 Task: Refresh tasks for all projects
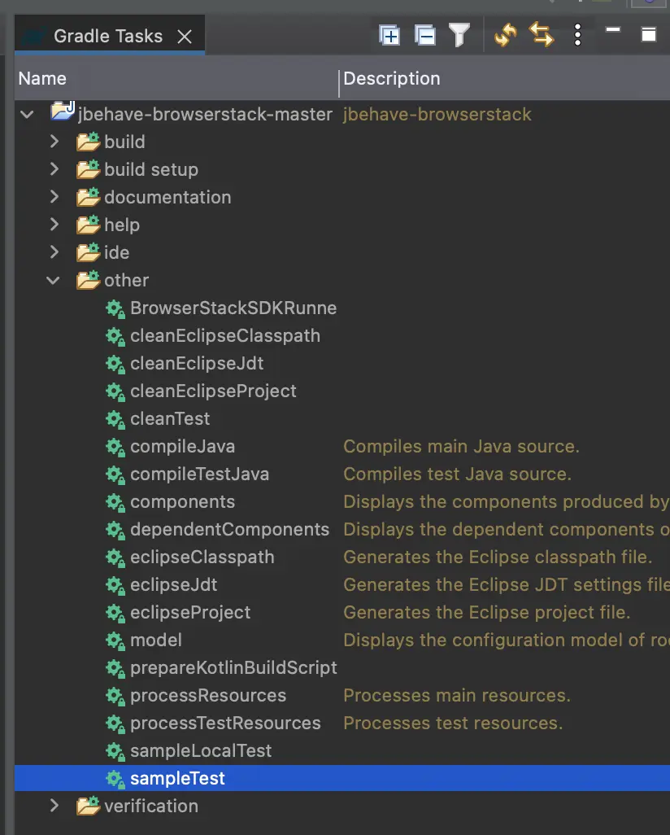coord(506,35)
